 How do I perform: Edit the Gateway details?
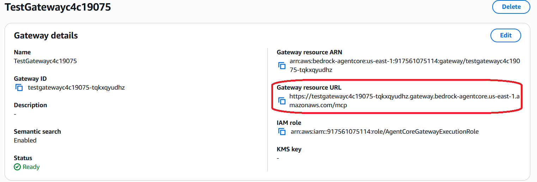(x=506, y=35)
